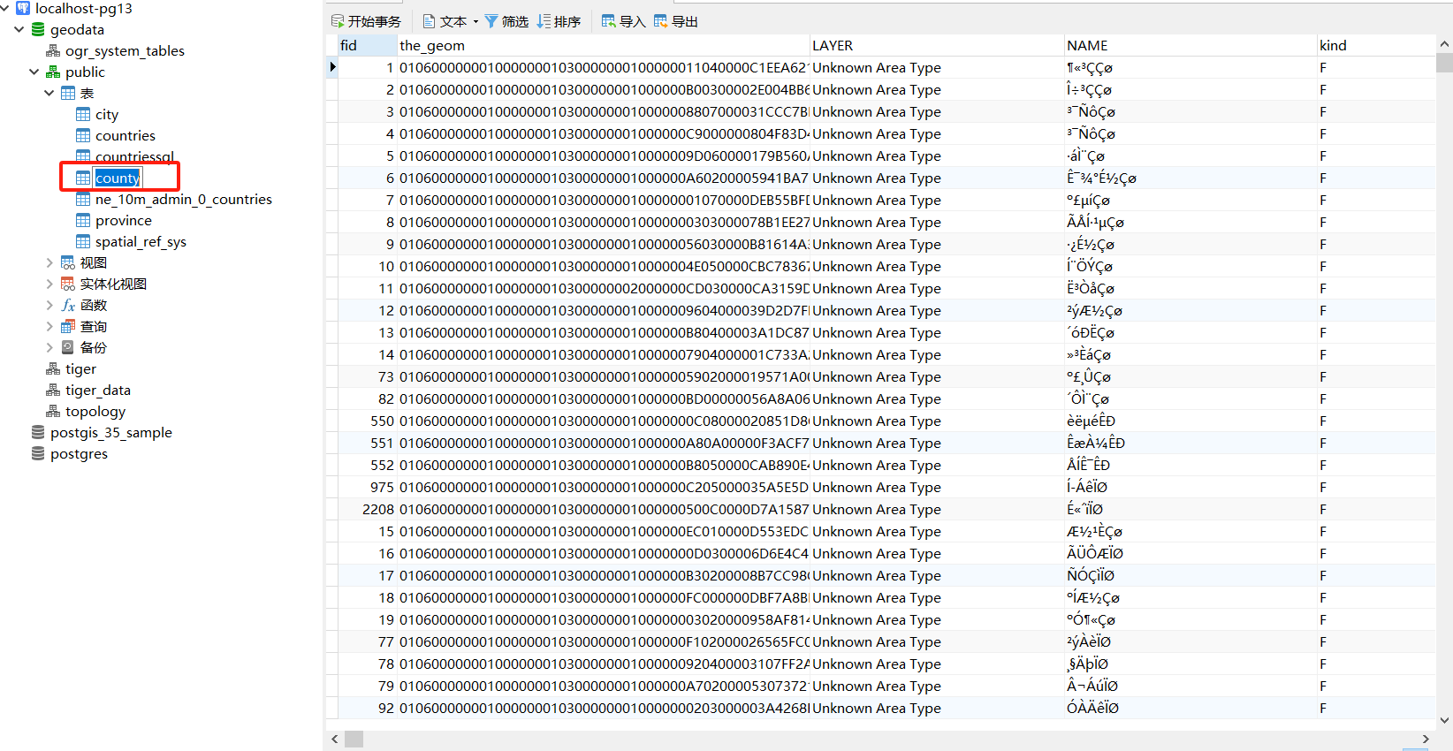The height and width of the screenshot is (751, 1453).
Task: Click the the_geom column header
Action: [603, 45]
